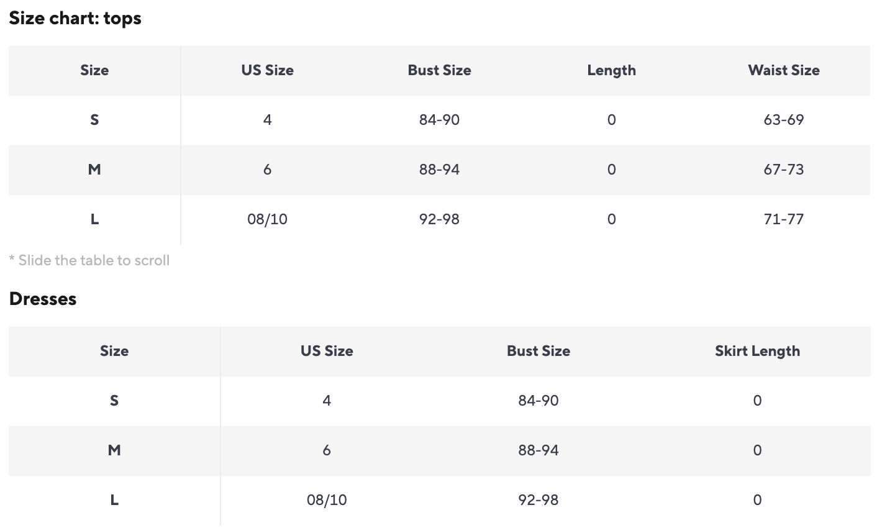Select Bust Size header in the dresses table
The image size is (877, 528).
(538, 351)
